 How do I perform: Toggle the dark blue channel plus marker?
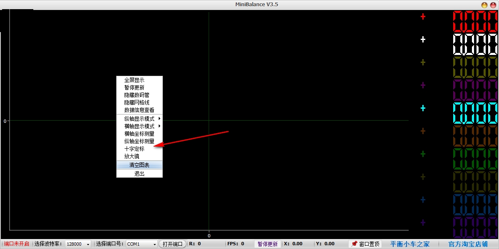tap(423, 200)
